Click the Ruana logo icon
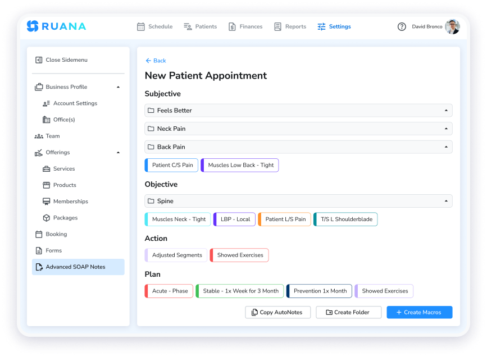 [32, 26]
